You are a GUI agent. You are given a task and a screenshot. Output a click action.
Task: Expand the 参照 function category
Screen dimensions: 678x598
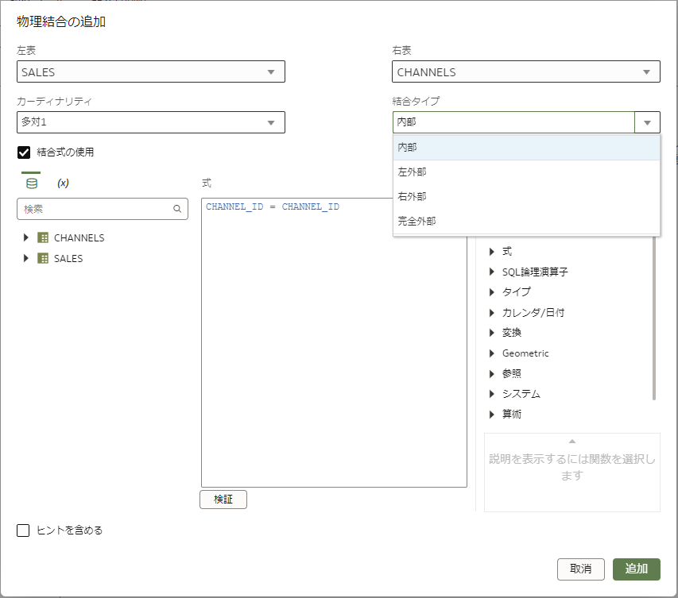click(492, 374)
